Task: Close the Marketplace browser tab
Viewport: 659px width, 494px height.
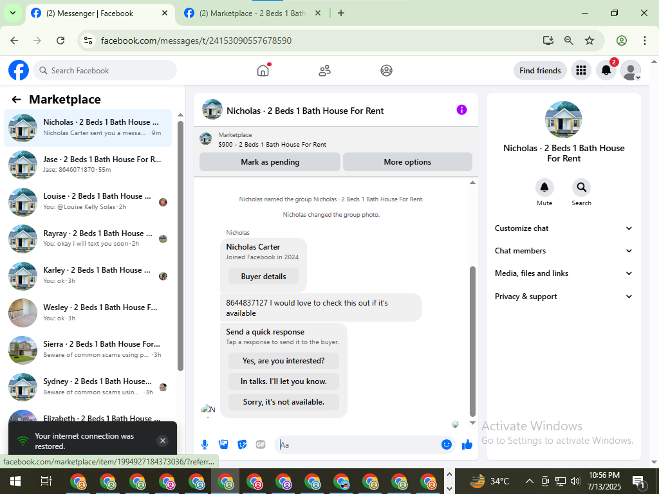Action: coord(318,13)
